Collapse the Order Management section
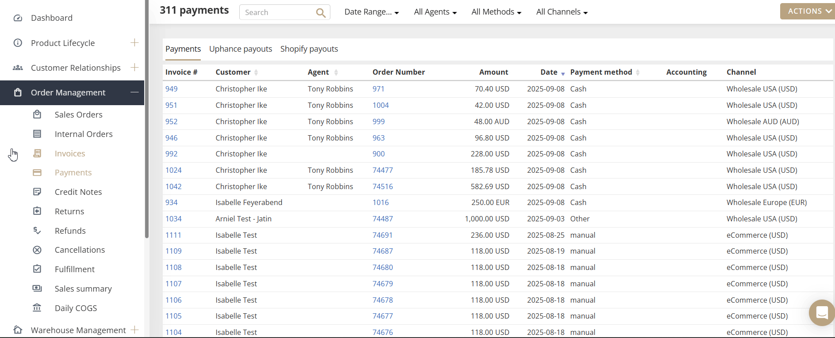 [134, 92]
